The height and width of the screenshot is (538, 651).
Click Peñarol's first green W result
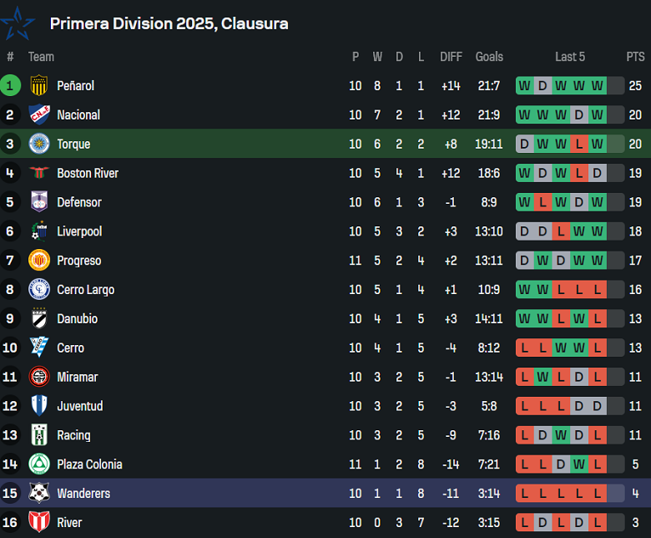pyautogui.click(x=524, y=86)
